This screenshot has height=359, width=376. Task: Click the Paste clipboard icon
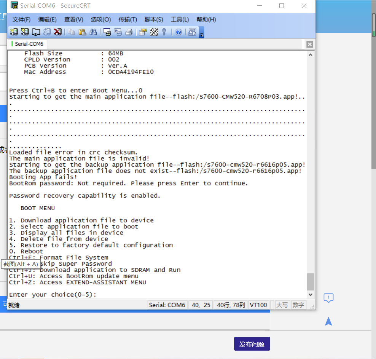(82, 32)
